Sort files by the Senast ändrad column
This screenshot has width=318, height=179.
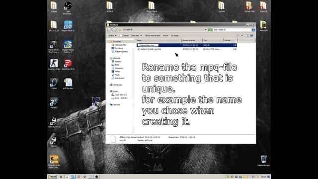[192, 40]
